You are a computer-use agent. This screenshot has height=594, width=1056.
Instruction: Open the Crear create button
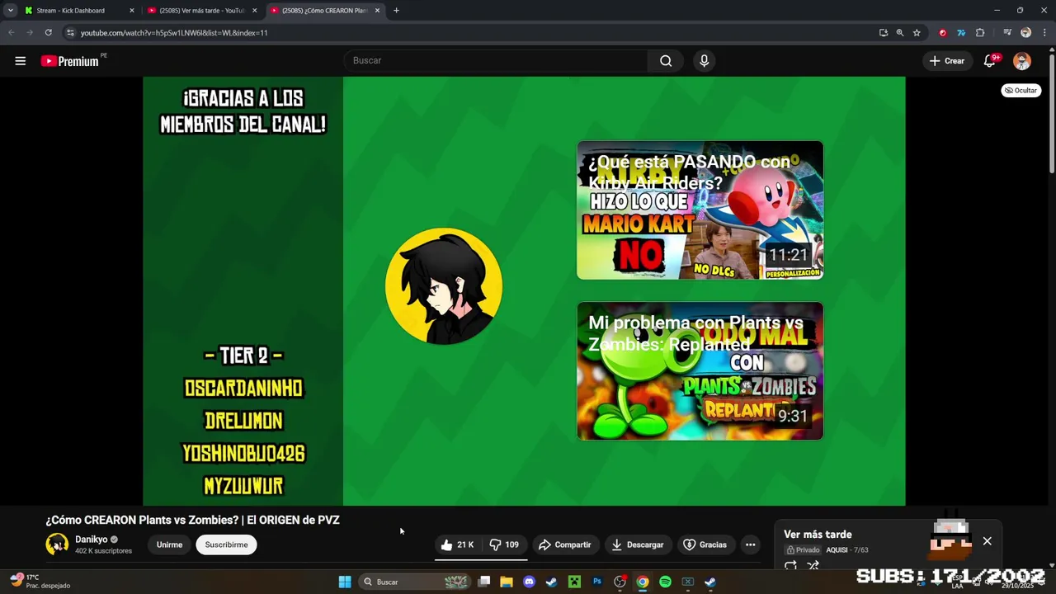[x=946, y=61]
